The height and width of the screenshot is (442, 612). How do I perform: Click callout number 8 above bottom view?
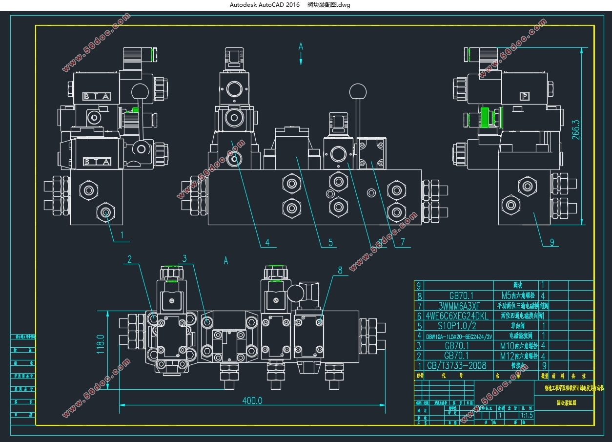click(340, 270)
